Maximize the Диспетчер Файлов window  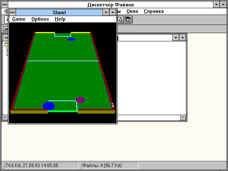(223, 5)
